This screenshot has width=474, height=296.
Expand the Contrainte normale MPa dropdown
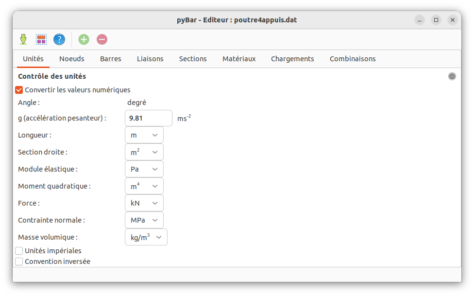(x=144, y=220)
